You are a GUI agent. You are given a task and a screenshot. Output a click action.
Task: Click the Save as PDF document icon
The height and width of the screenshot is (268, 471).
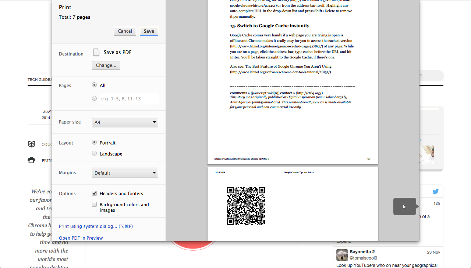click(96, 52)
